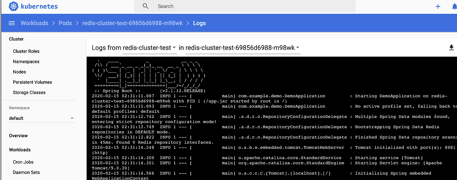Click the kubernetes title text
The height and width of the screenshot is (180, 457).
click(39, 6)
